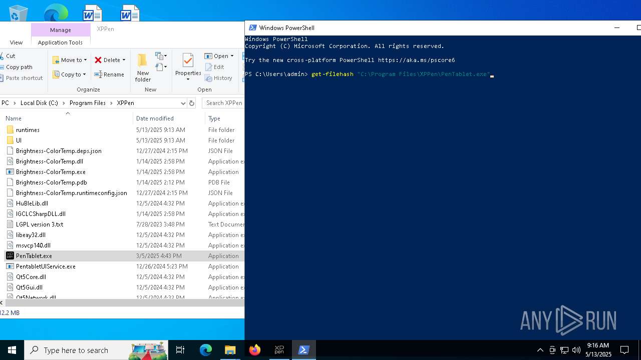This screenshot has height=360, width=641.
Task: Open Recycle Bin on desktop
Action: (x=19, y=12)
